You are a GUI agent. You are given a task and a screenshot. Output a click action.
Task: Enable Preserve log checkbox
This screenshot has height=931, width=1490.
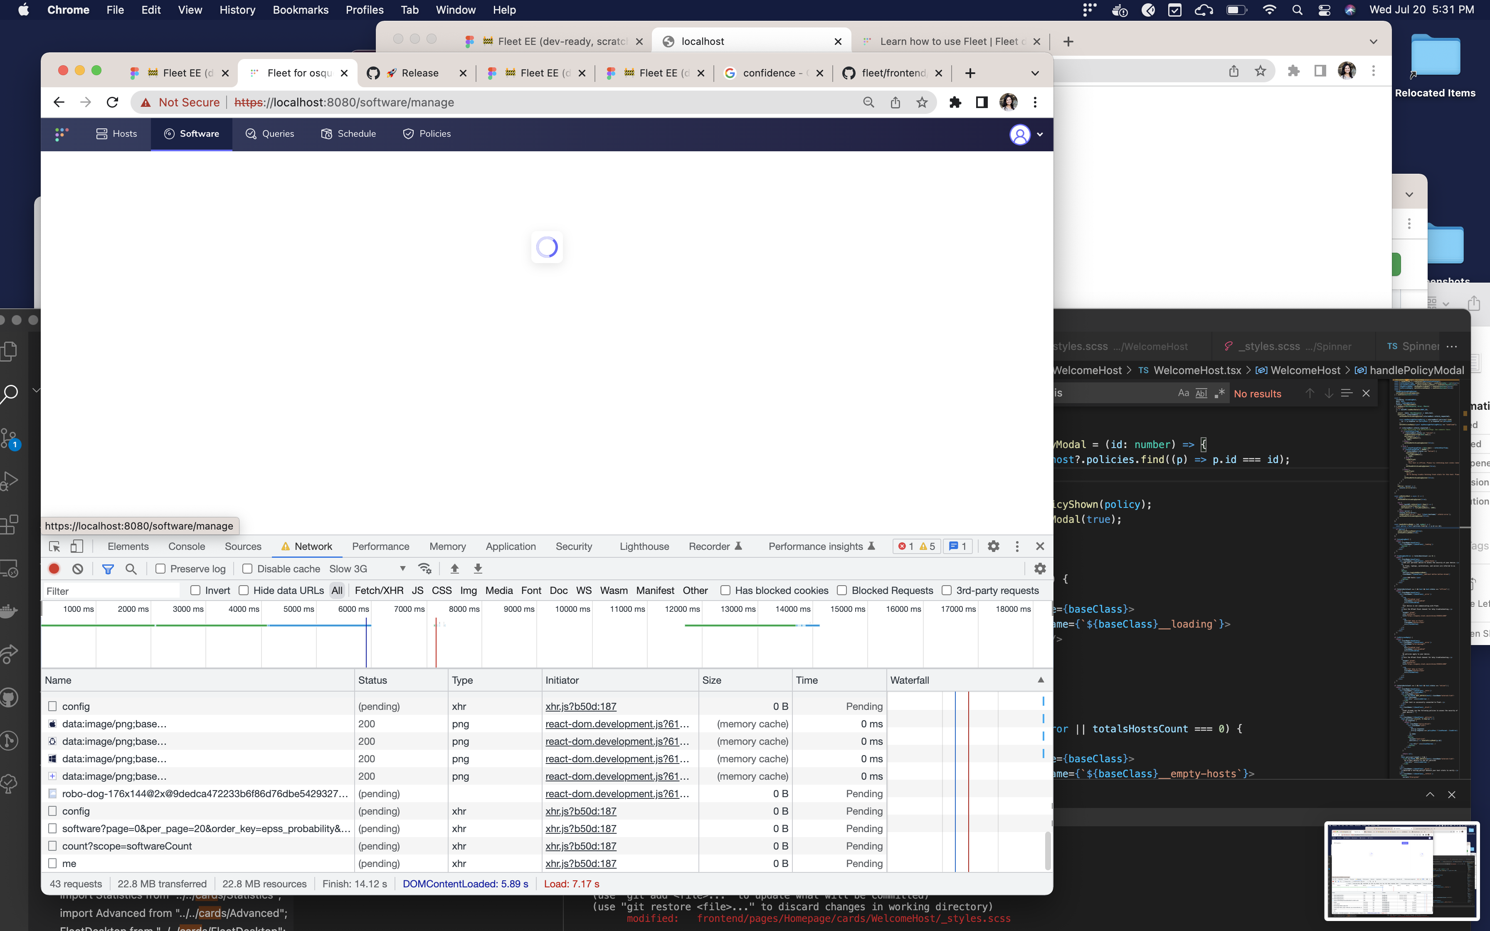point(160,568)
